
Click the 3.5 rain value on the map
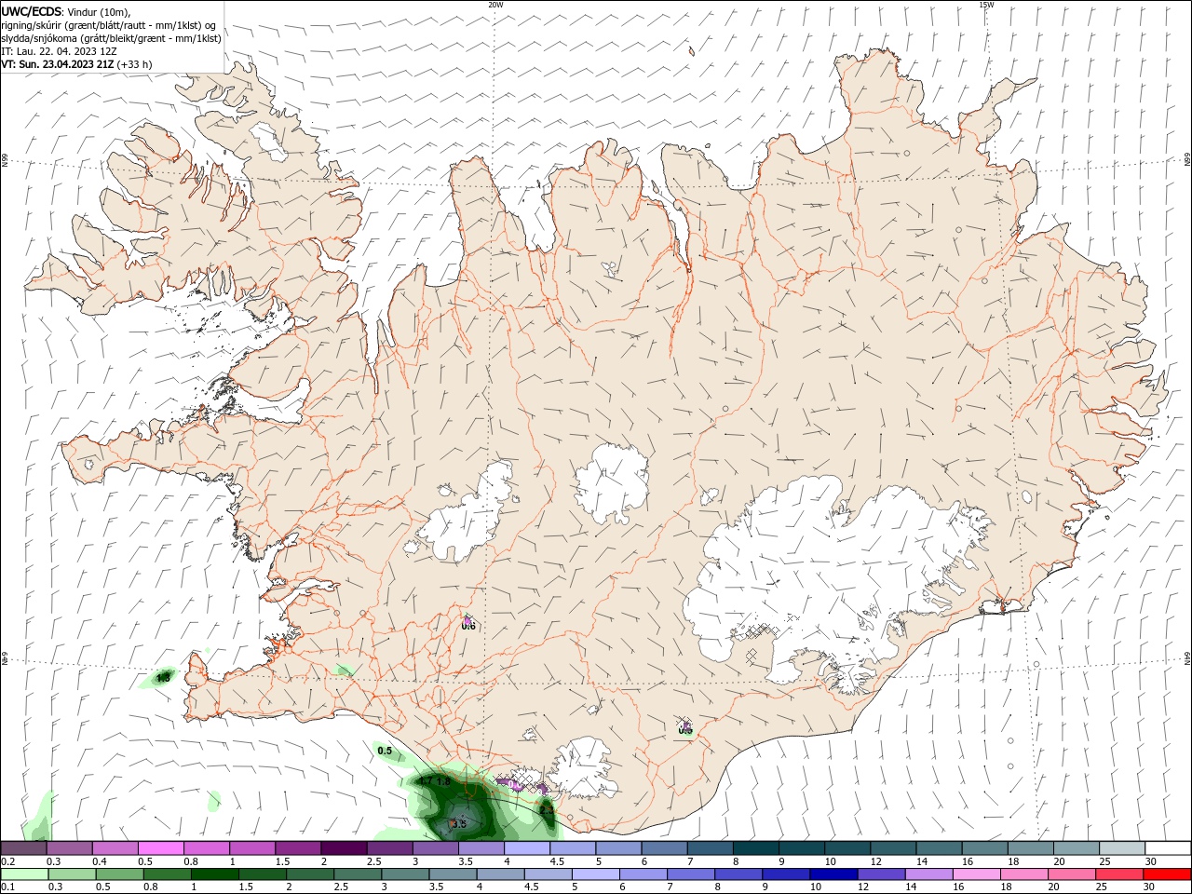pos(458,824)
